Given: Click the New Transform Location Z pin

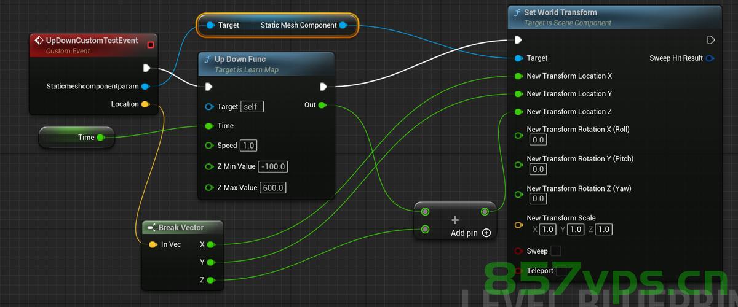Looking at the screenshot, I should pos(518,112).
